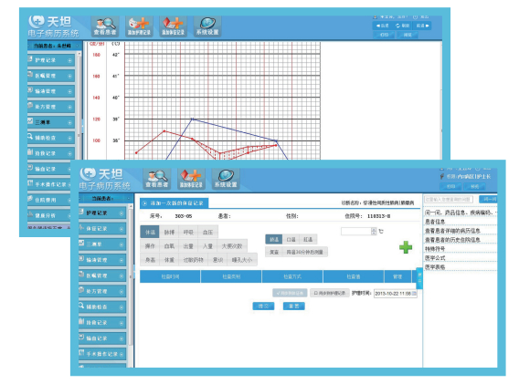Open 查看患者 in the top window toolbar
The width and height of the screenshot is (519, 384).
pos(105,26)
